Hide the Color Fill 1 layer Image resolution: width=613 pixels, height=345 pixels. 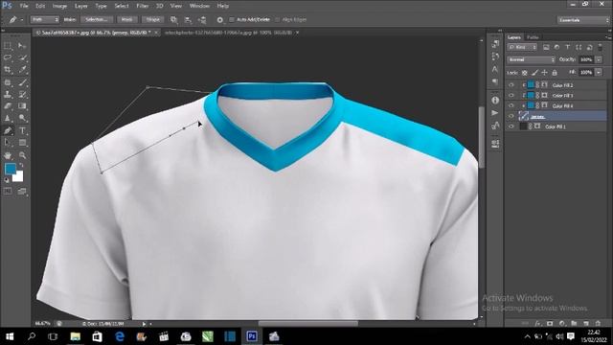coord(511,126)
